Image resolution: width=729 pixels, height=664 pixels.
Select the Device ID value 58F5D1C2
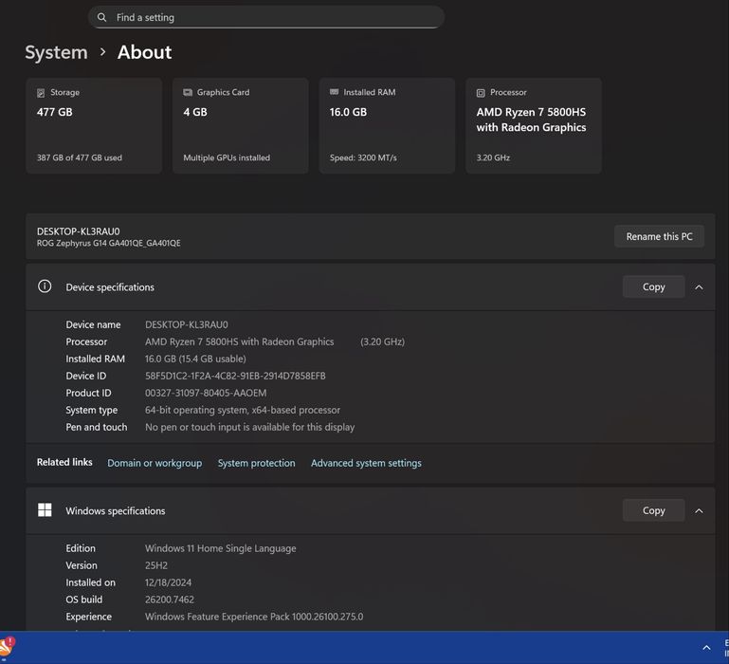(x=235, y=376)
